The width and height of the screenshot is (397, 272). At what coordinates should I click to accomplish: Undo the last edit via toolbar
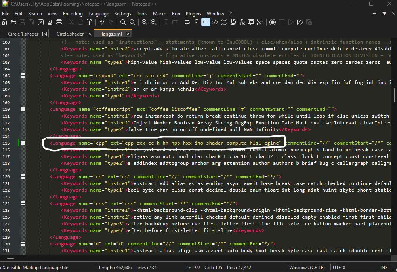click(102, 22)
